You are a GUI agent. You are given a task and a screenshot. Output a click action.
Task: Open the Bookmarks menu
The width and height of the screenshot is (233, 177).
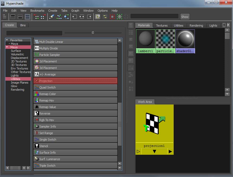click(37, 11)
